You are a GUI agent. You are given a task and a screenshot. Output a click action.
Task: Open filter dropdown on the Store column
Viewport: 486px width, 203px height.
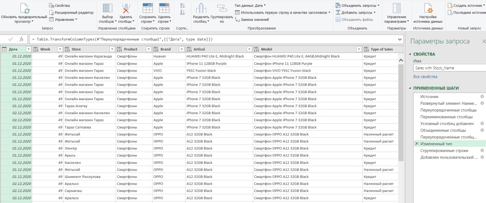pos(112,49)
